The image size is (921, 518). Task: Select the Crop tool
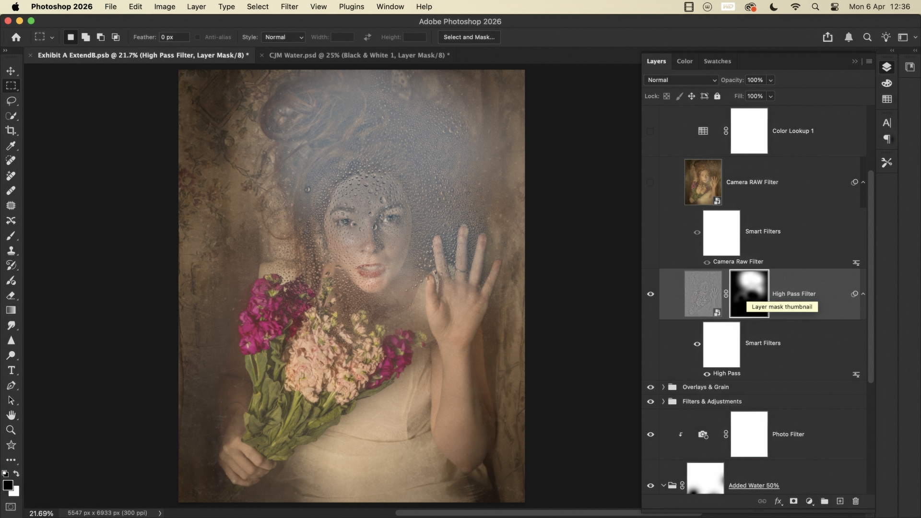tap(11, 130)
